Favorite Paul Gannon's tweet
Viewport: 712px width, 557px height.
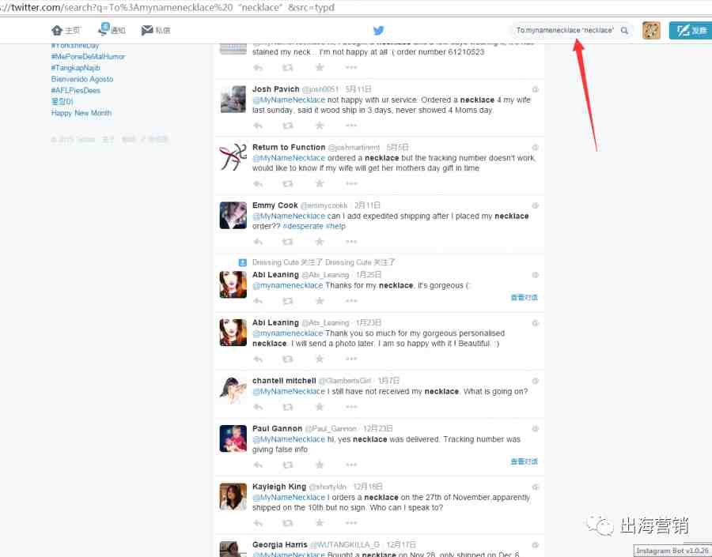coord(320,465)
